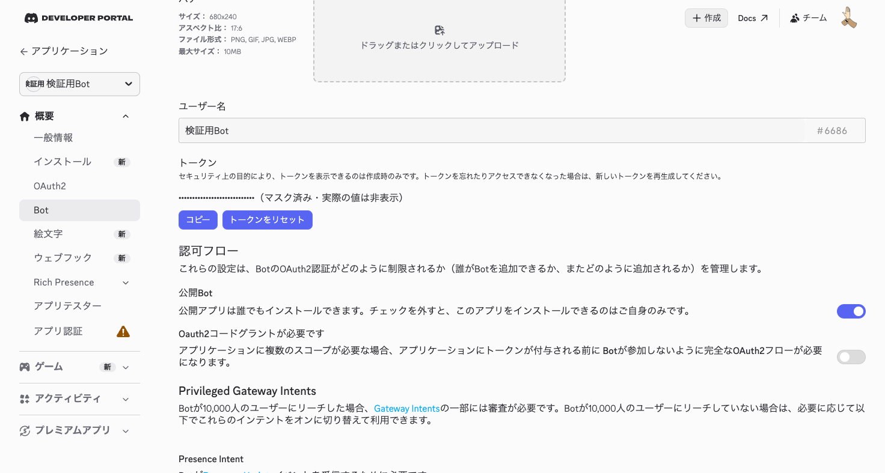Click the 新 badge next to ゲーム

(108, 367)
